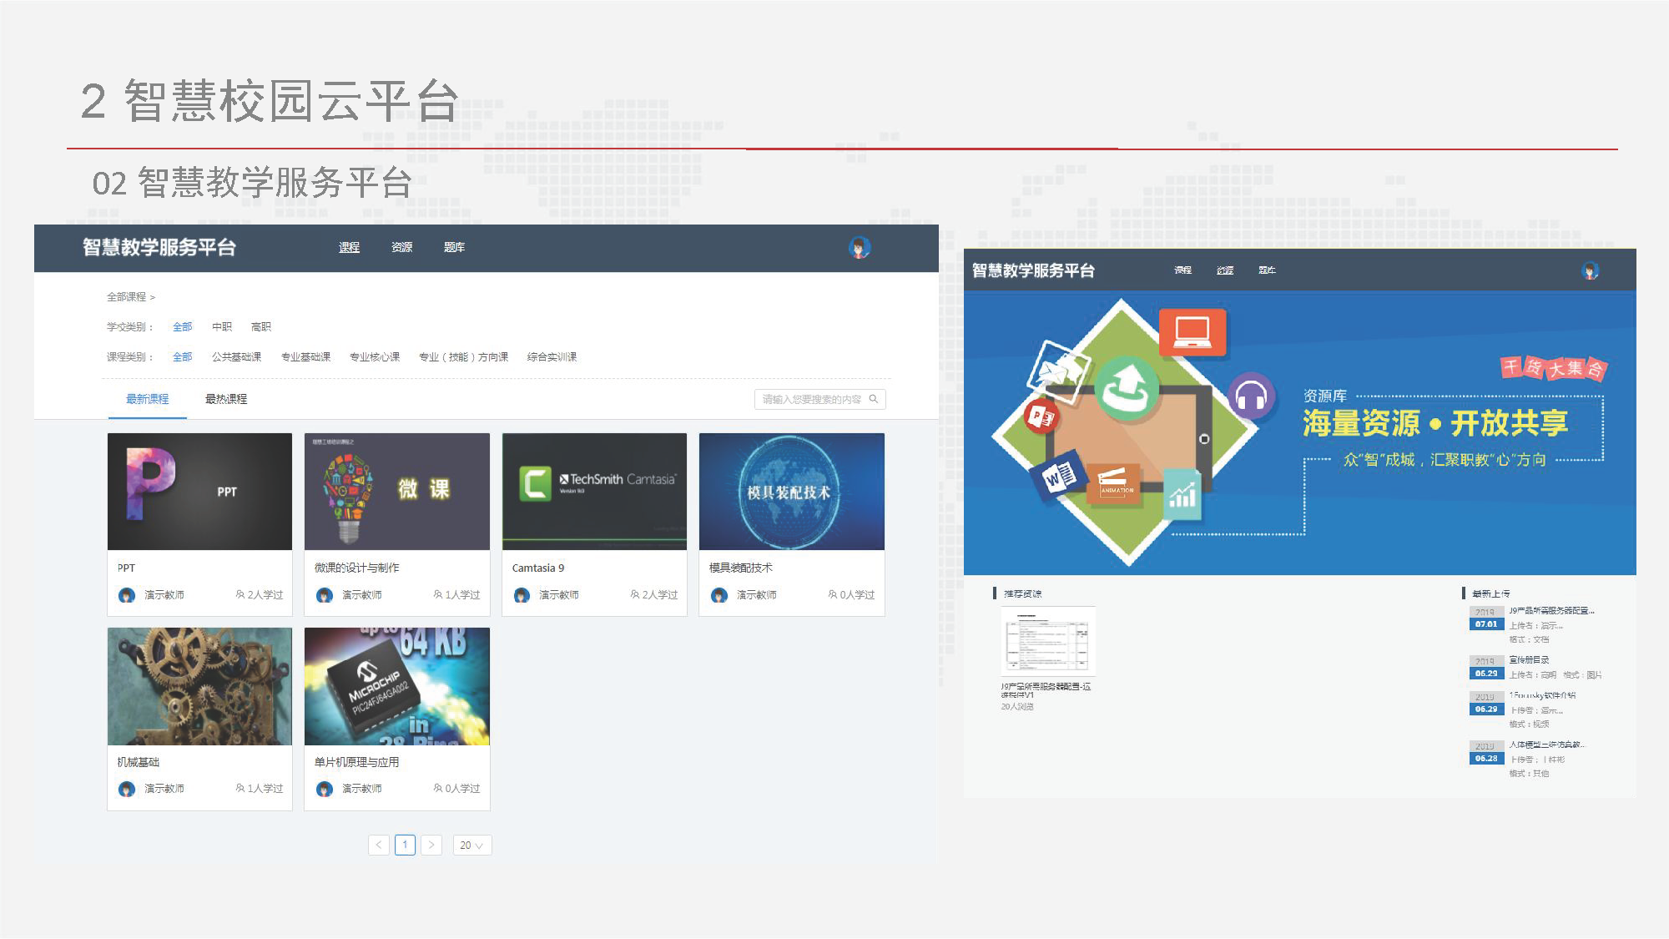The width and height of the screenshot is (1669, 939).
Task: Switch to the 最热课程 tab
Action: (x=226, y=399)
